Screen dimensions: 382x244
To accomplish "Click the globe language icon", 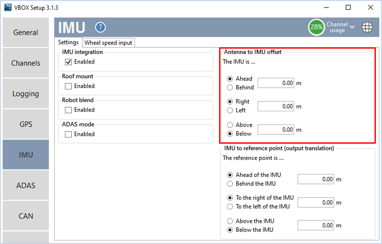I will pos(367,27).
